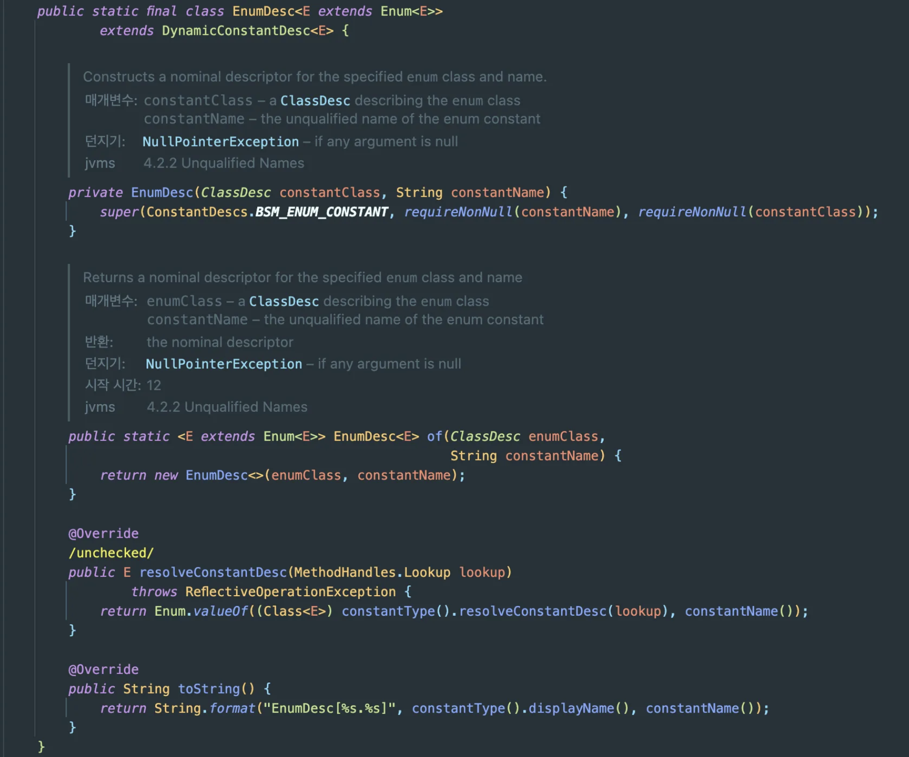Click the static factory method named of

(x=435, y=436)
